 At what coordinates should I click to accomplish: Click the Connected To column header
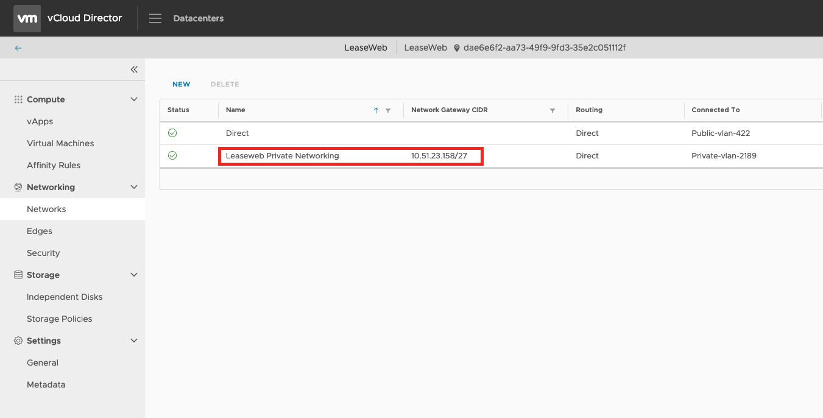716,110
